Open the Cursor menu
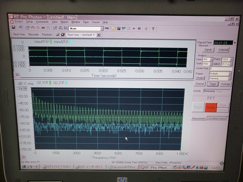This screenshot has width=243, height=182. pos(96,22)
